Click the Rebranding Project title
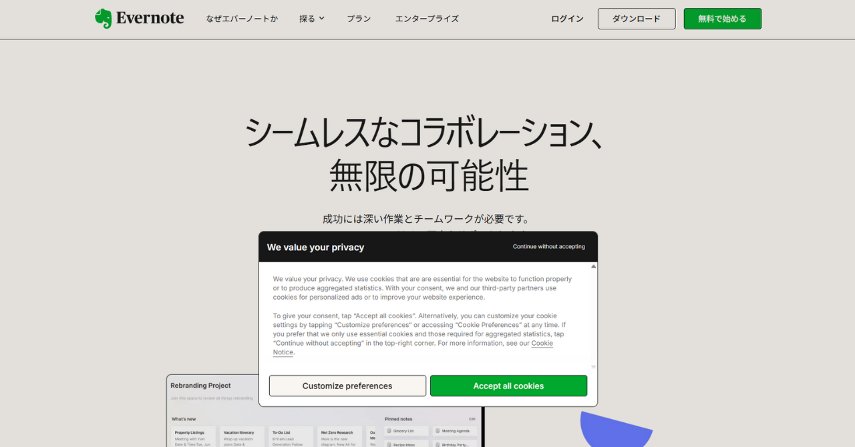Image resolution: width=855 pixels, height=447 pixels. (x=200, y=386)
